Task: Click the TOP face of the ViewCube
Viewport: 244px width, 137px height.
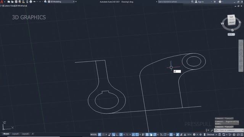Action: pyautogui.click(x=231, y=17)
